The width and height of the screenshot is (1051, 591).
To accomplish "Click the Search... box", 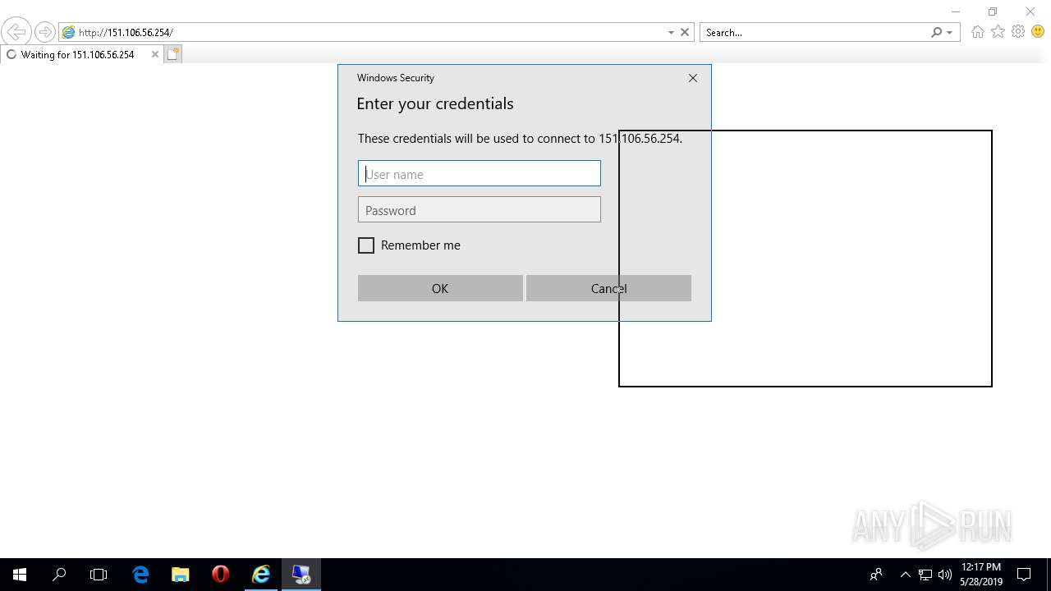I will click(813, 32).
